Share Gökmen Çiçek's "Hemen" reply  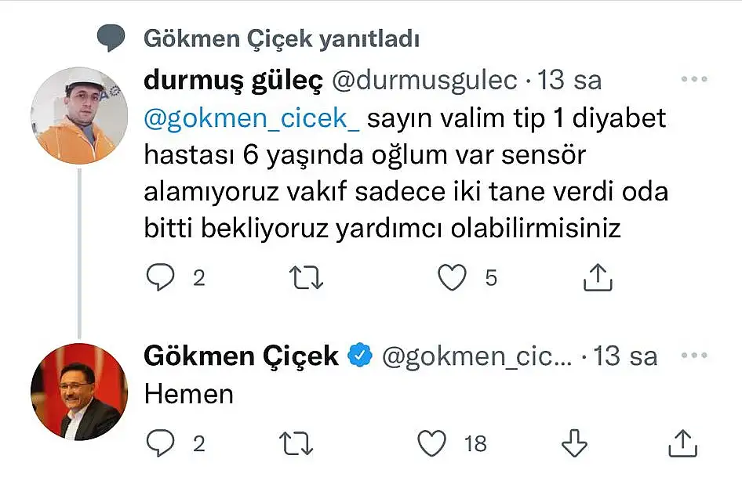point(682,443)
